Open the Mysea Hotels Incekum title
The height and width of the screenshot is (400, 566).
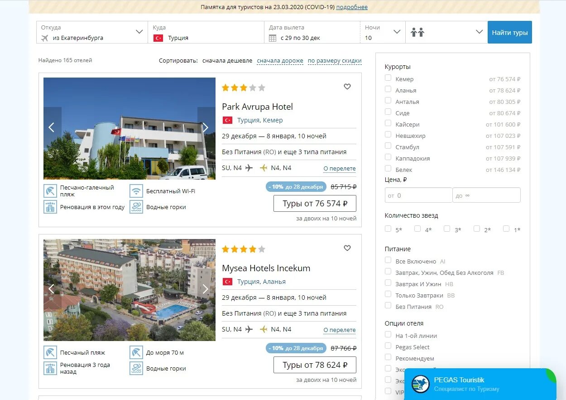coord(266,268)
